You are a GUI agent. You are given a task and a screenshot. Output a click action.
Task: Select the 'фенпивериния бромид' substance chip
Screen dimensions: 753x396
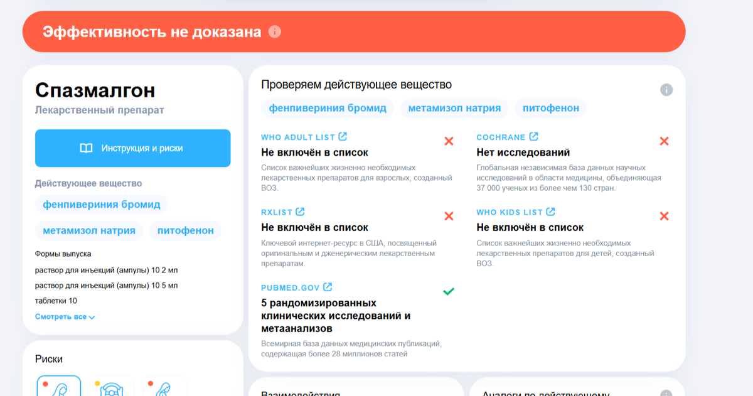[101, 203]
